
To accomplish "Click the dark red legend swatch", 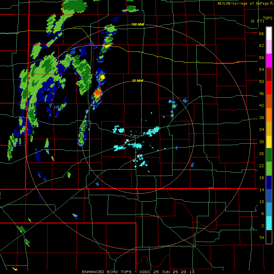I will coord(269,74).
